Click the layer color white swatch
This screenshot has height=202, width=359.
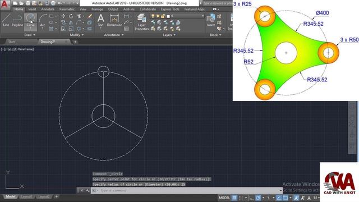168,16
